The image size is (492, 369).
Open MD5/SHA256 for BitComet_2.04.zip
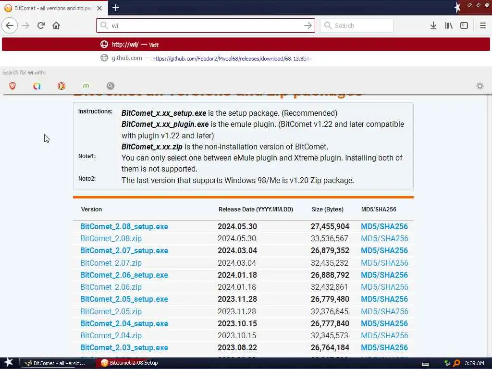click(384, 336)
